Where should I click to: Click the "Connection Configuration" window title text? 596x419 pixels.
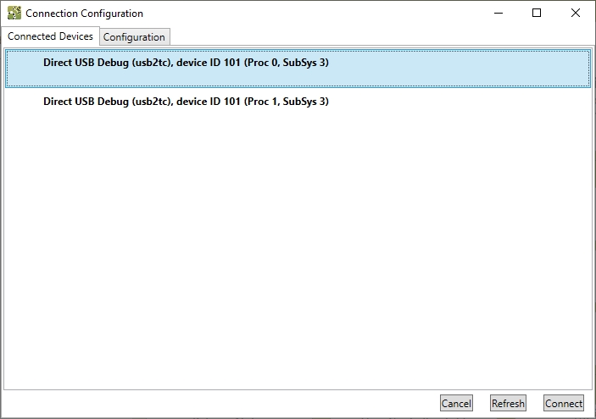(x=84, y=14)
